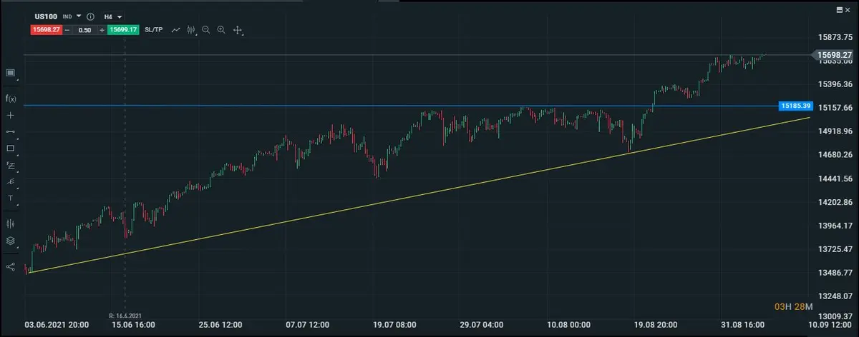Click the share chart icon

coord(11,266)
